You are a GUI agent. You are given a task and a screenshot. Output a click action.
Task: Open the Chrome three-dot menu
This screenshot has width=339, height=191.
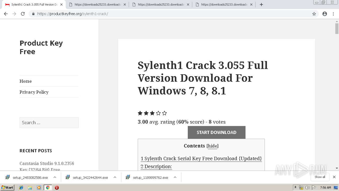pyautogui.click(x=333, y=14)
